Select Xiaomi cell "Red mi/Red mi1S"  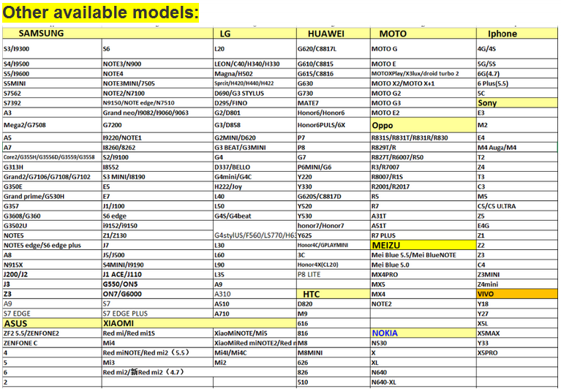(x=157, y=333)
